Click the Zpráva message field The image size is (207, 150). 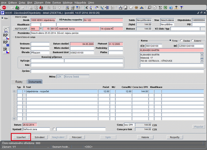(117, 71)
